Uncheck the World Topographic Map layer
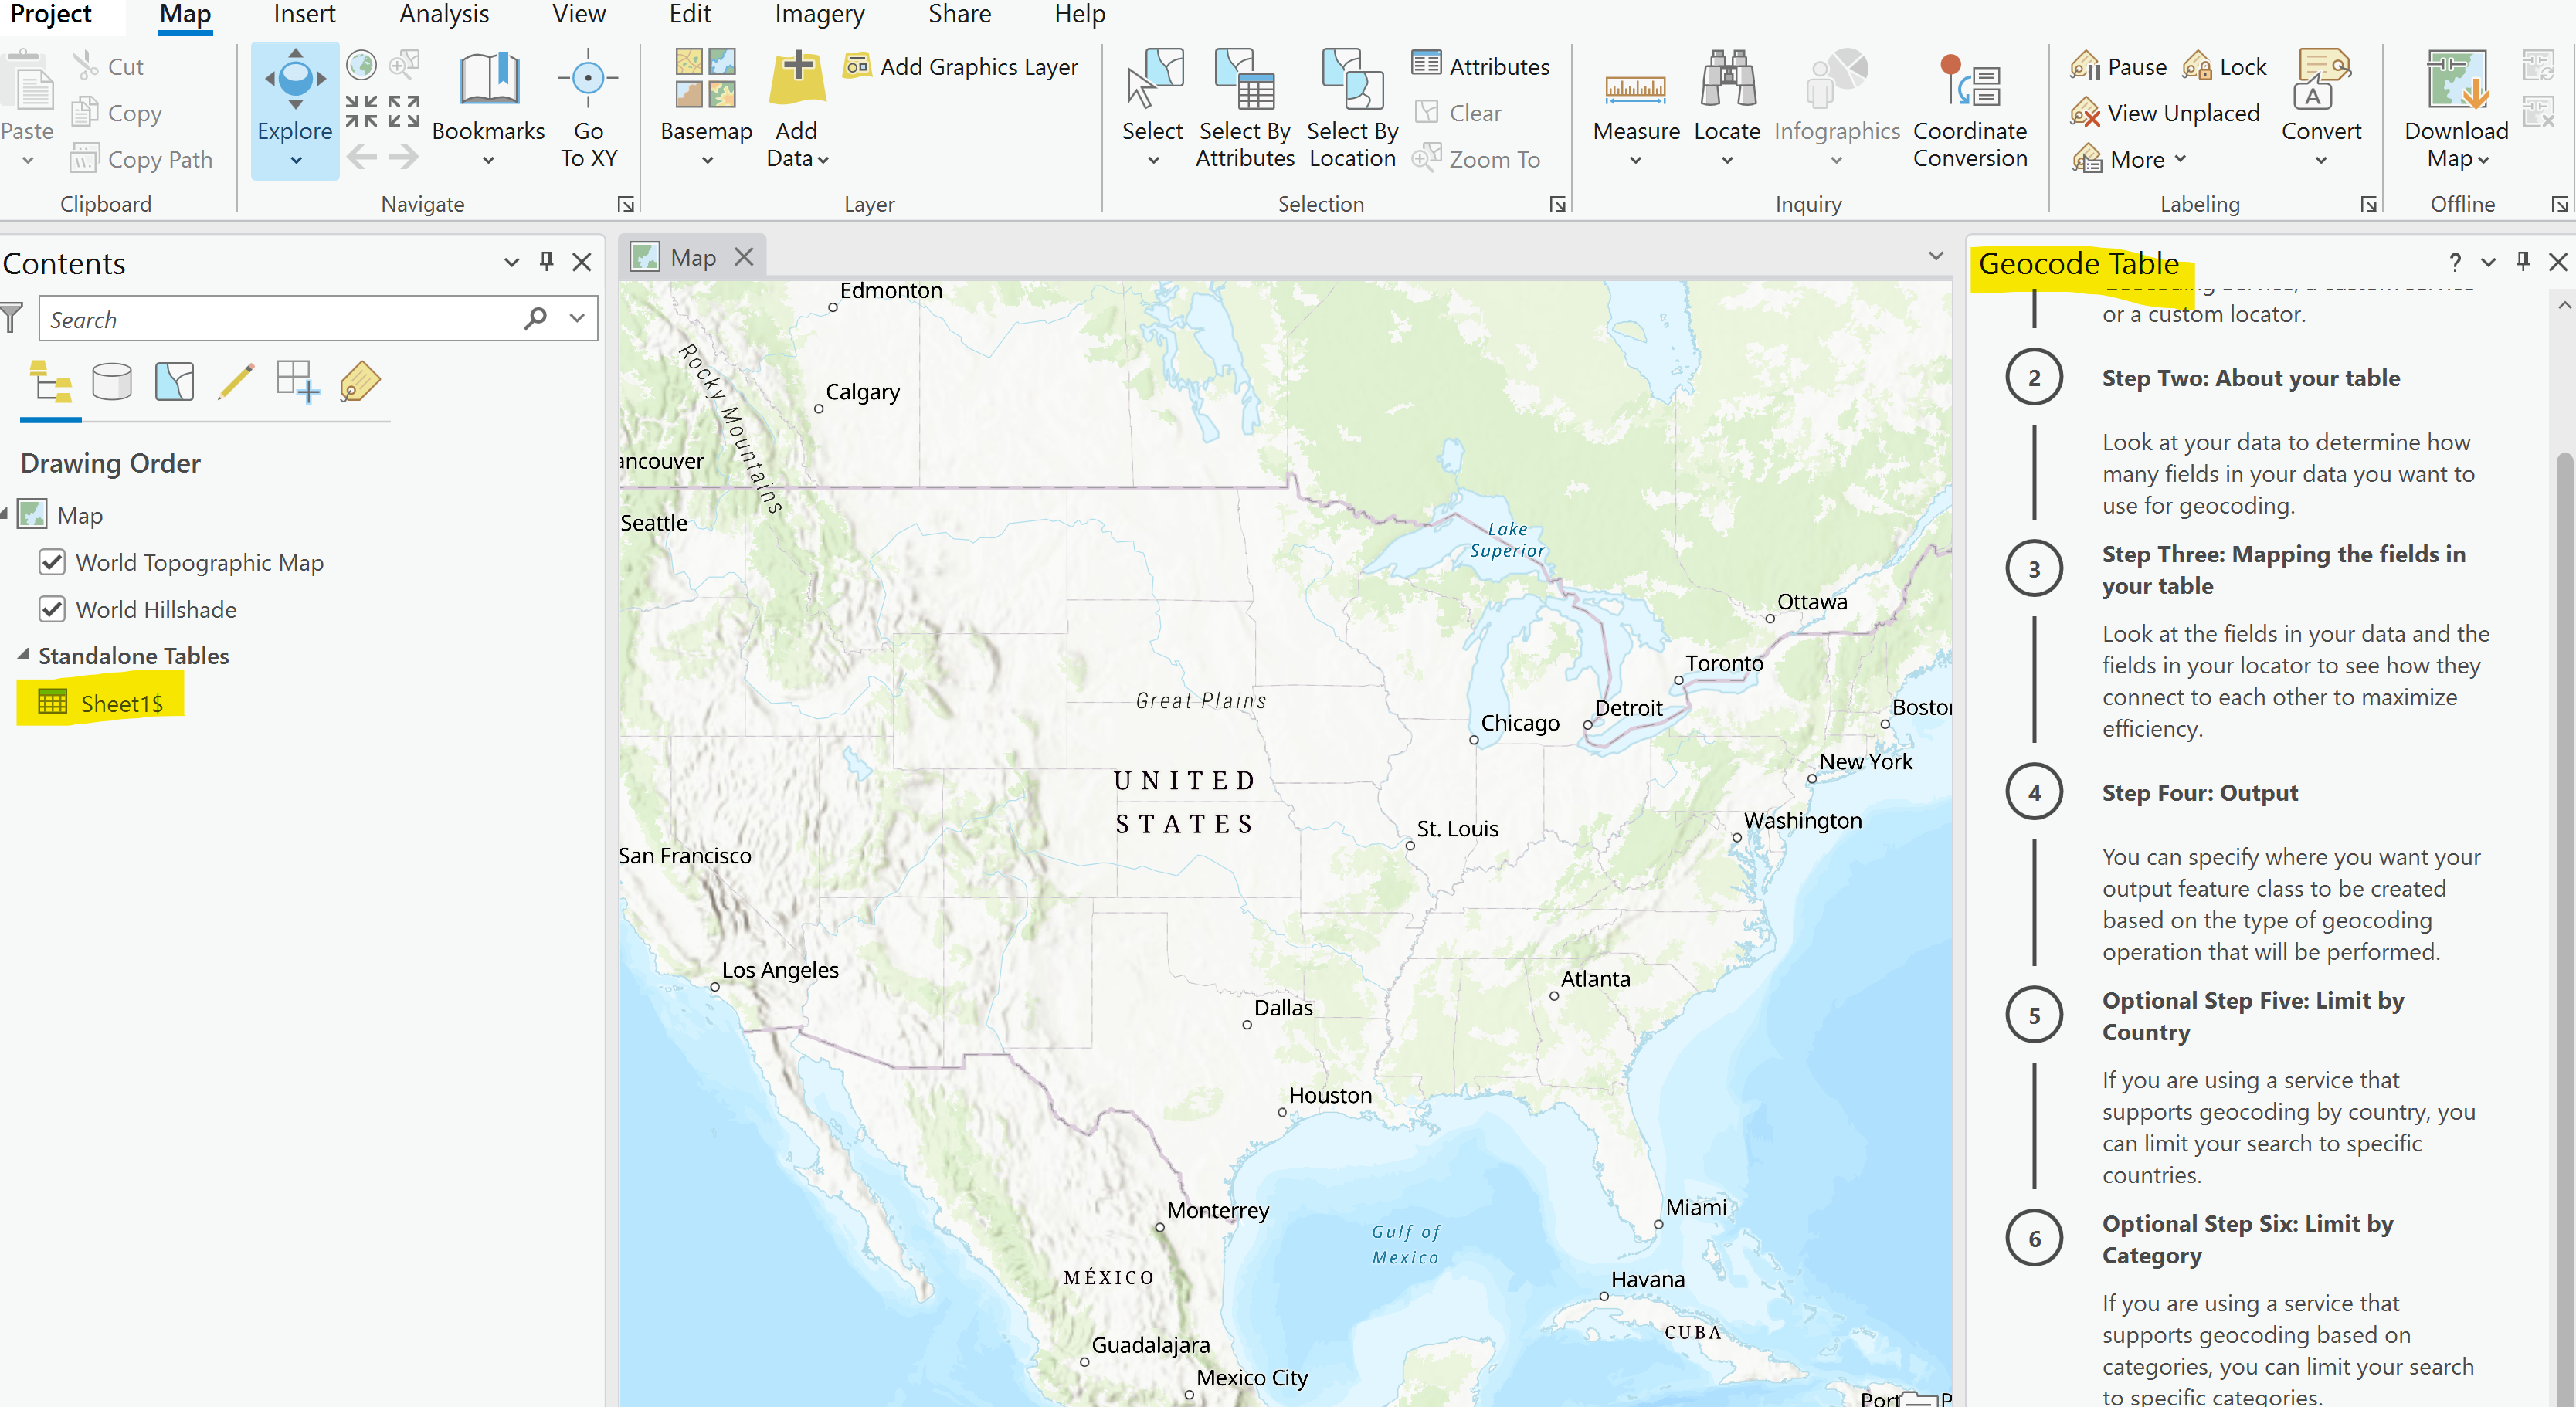This screenshot has height=1407, width=2576. click(53, 562)
